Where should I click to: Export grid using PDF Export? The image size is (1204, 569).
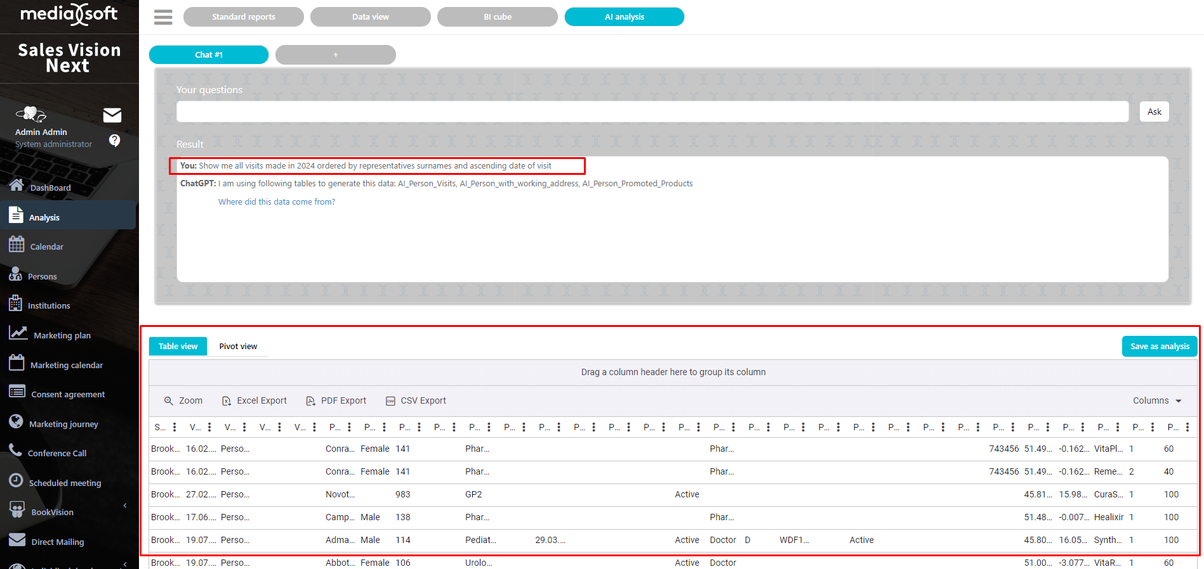pyautogui.click(x=336, y=401)
